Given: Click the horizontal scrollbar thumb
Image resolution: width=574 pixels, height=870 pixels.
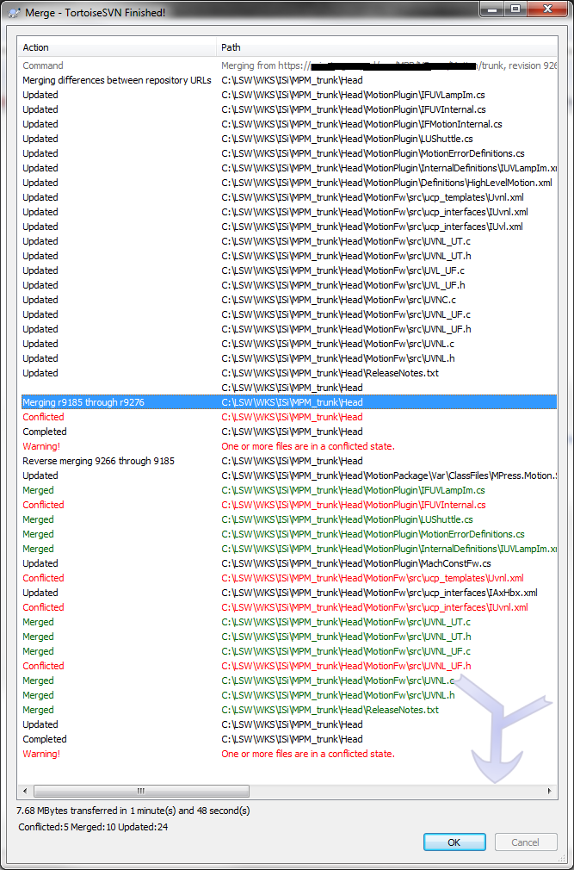Looking at the screenshot, I should pyautogui.click(x=141, y=791).
